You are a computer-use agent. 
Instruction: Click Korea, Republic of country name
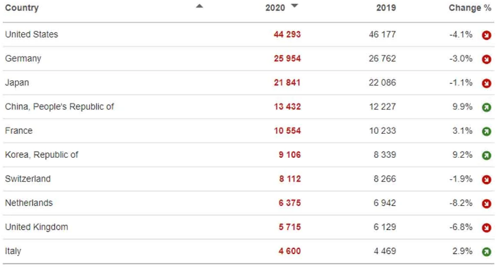42,155
